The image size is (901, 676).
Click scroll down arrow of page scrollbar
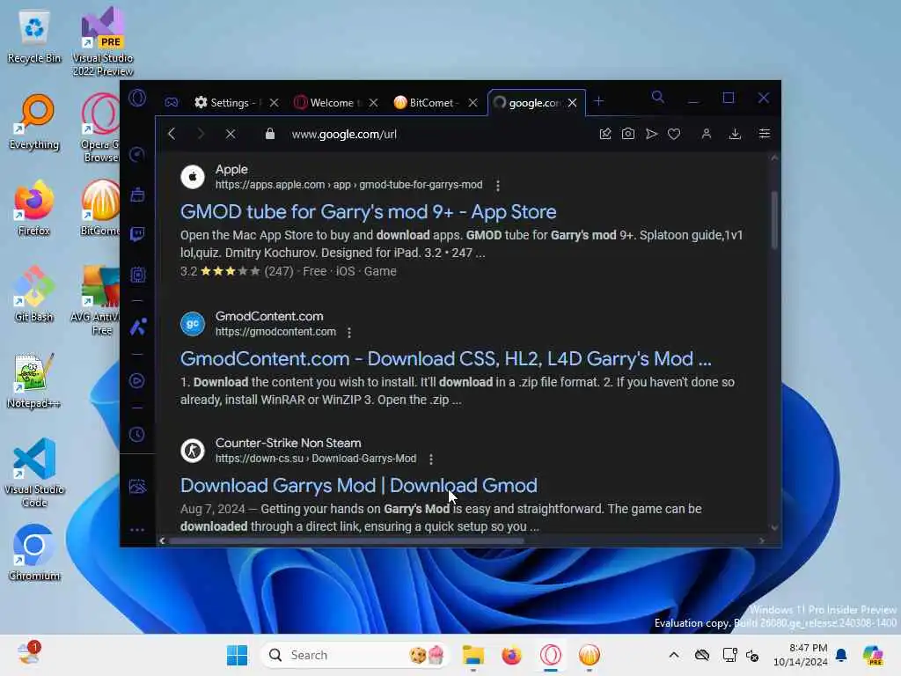(774, 527)
